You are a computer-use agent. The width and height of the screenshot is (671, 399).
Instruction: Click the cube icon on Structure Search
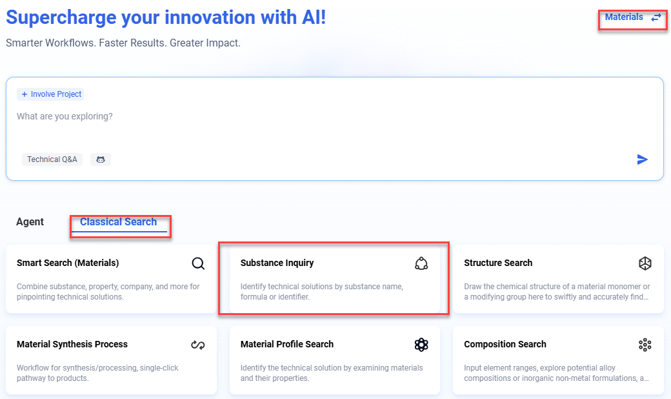click(x=645, y=263)
